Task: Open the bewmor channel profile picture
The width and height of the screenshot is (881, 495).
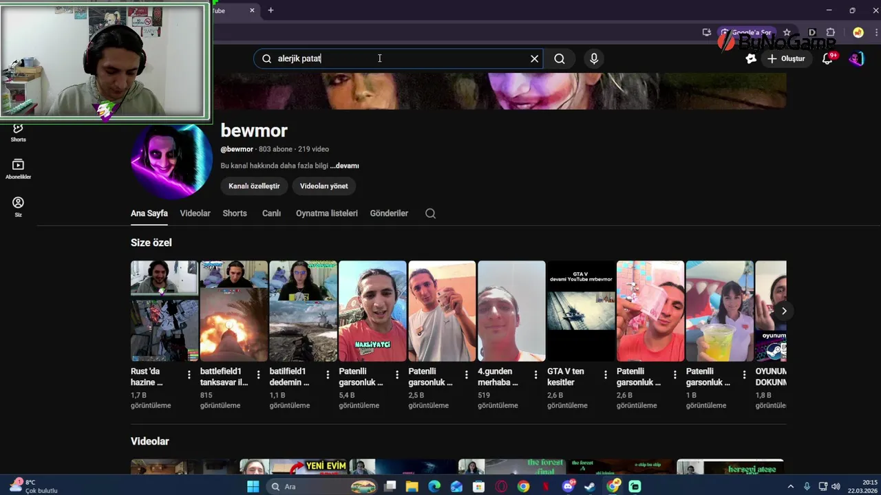Action: (x=171, y=160)
